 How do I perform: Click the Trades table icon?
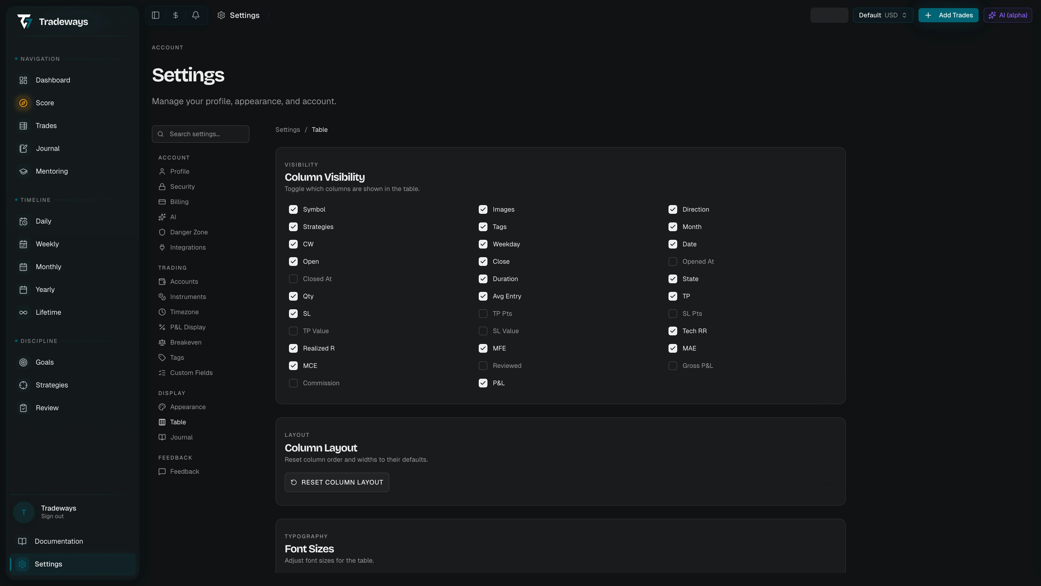(23, 126)
